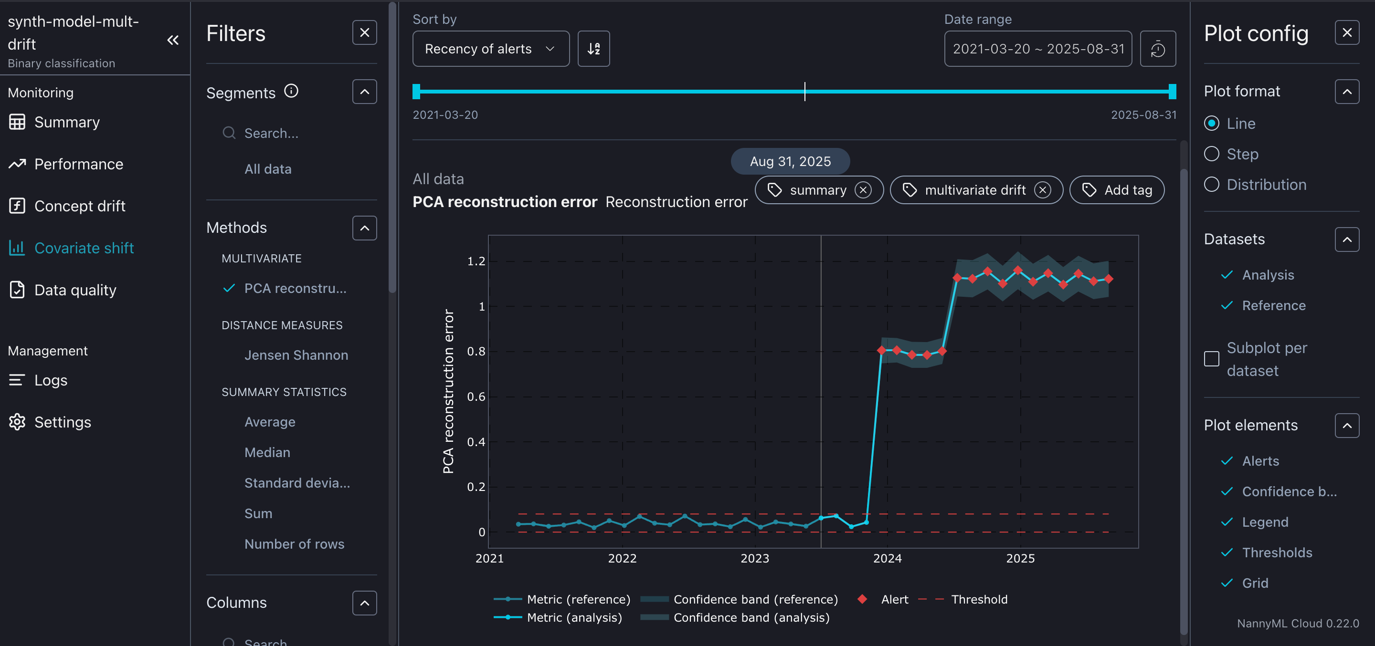
Task: Collapse the sidebar with double-chevron icon
Action: [172, 41]
